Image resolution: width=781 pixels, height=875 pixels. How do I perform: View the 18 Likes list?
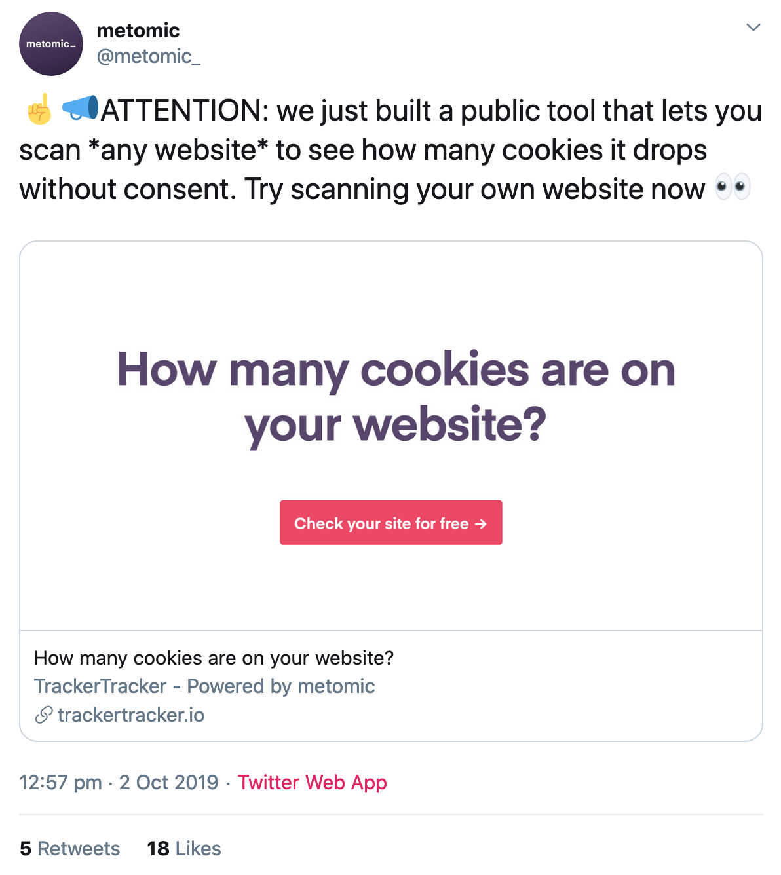184,848
